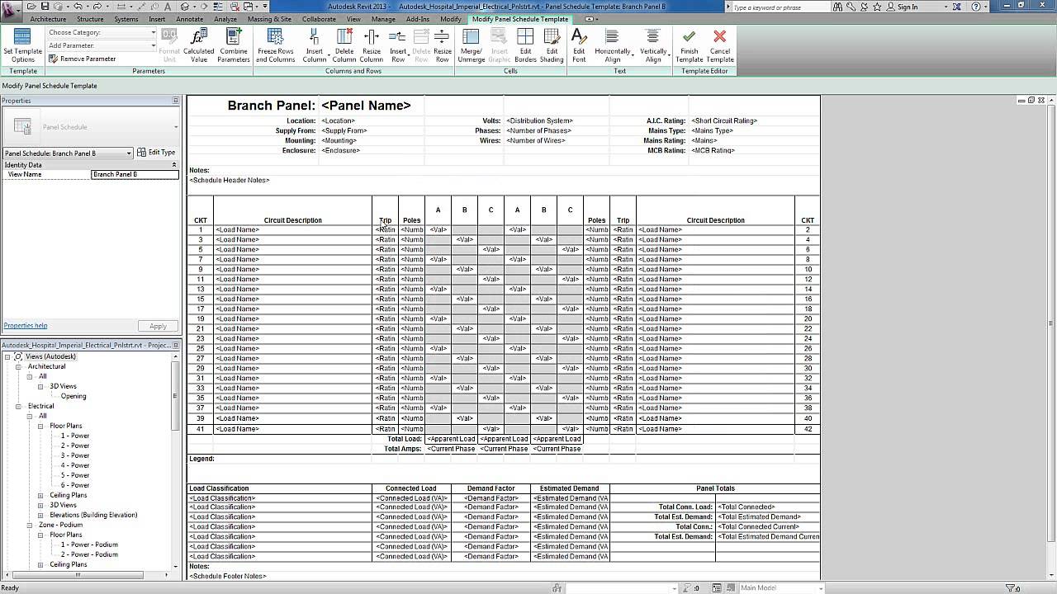Click the Insert Row tool

tap(398, 45)
